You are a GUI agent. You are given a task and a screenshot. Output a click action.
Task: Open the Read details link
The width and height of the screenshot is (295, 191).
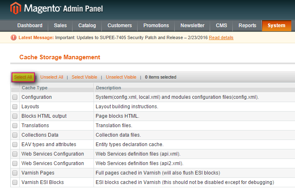pyautogui.click(x=221, y=37)
